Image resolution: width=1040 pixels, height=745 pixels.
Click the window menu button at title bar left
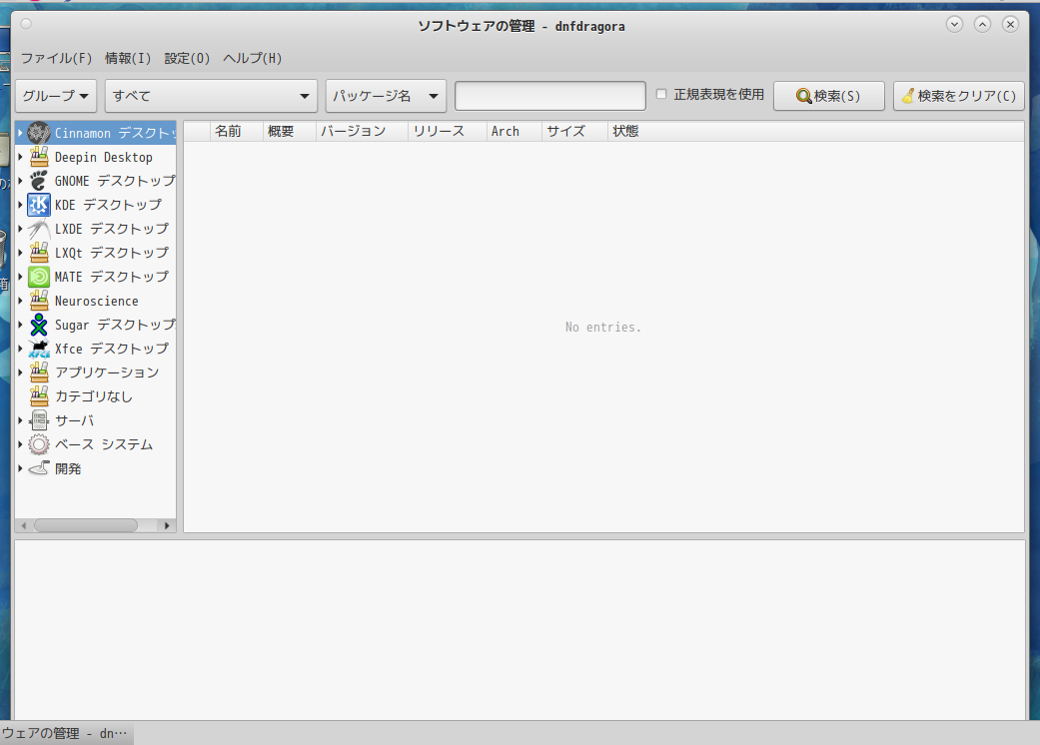pos(26,24)
